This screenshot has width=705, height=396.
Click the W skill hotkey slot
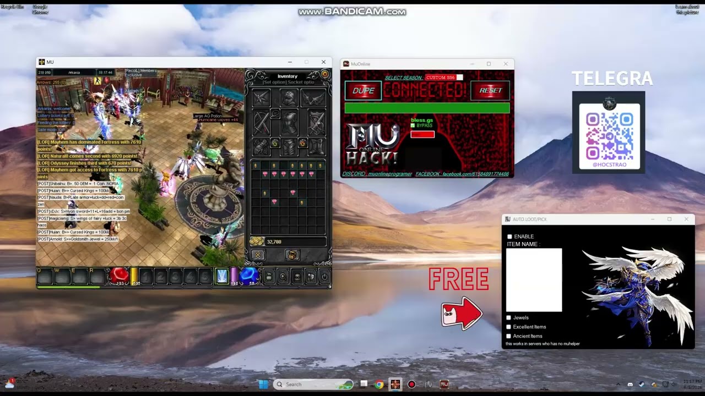pyautogui.click(x=62, y=276)
